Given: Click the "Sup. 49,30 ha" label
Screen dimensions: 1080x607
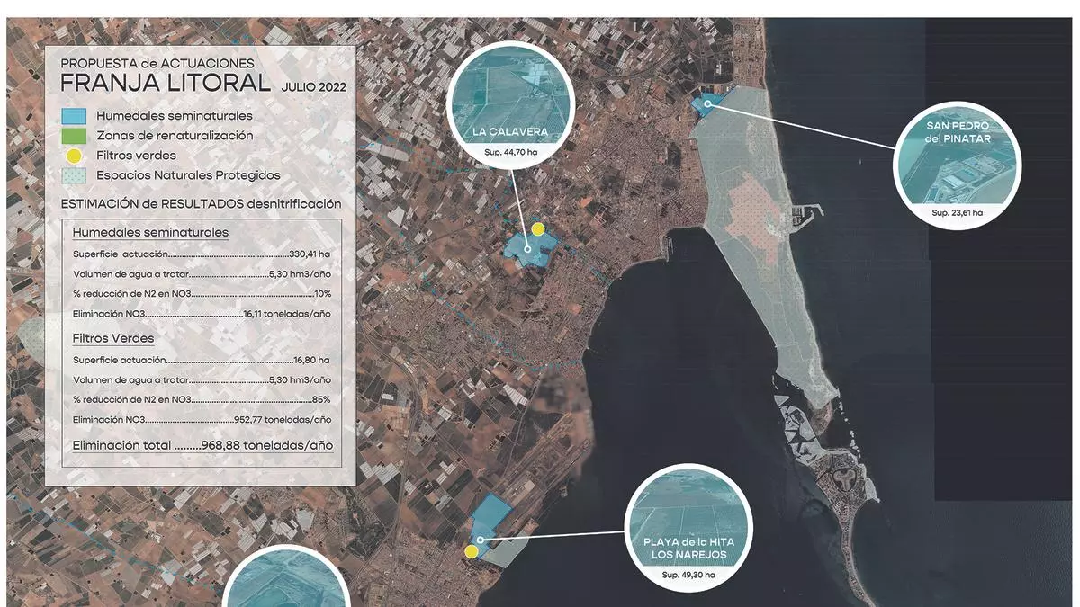Looking at the screenshot, I should [x=688, y=574].
